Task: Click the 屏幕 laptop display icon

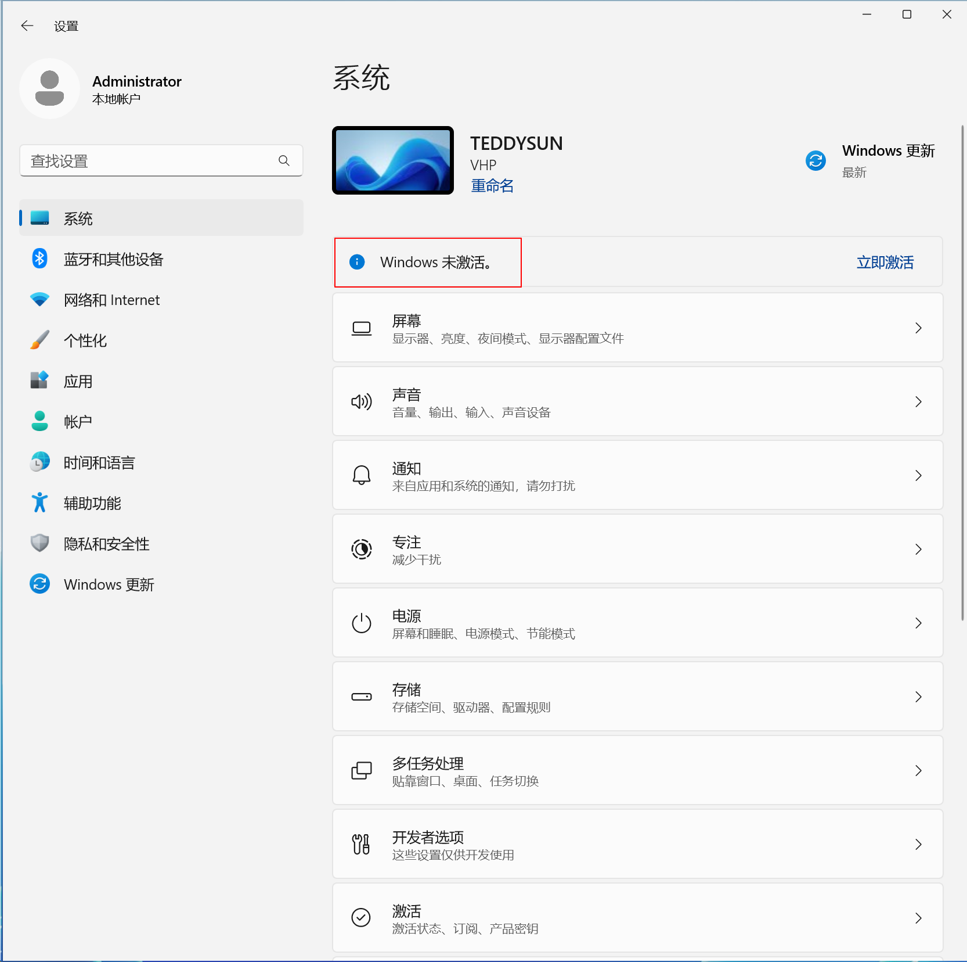Action: [x=362, y=329]
